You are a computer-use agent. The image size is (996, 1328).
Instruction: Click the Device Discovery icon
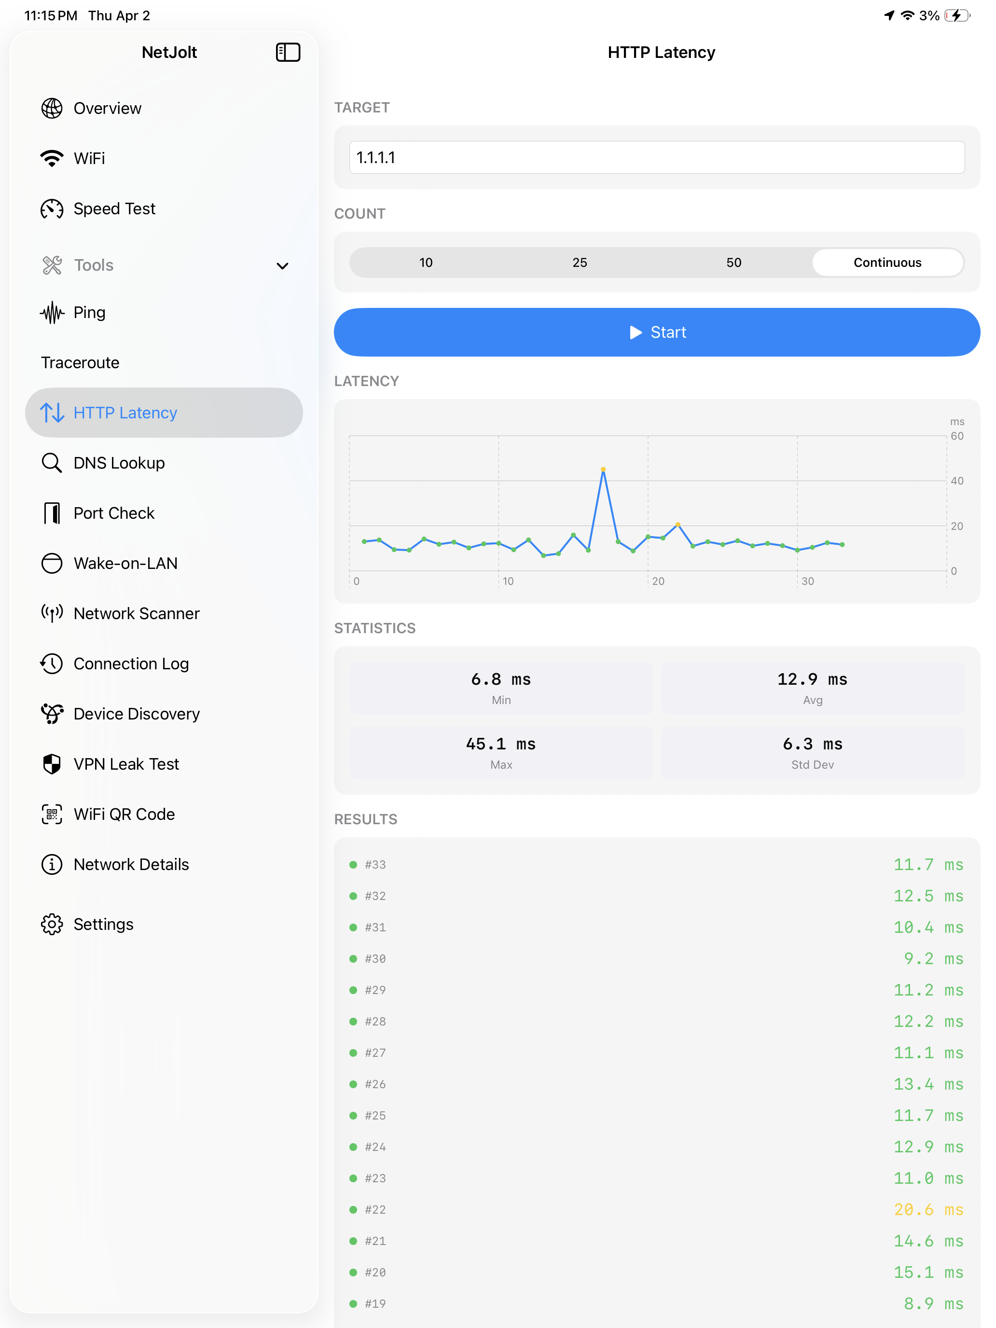52,714
